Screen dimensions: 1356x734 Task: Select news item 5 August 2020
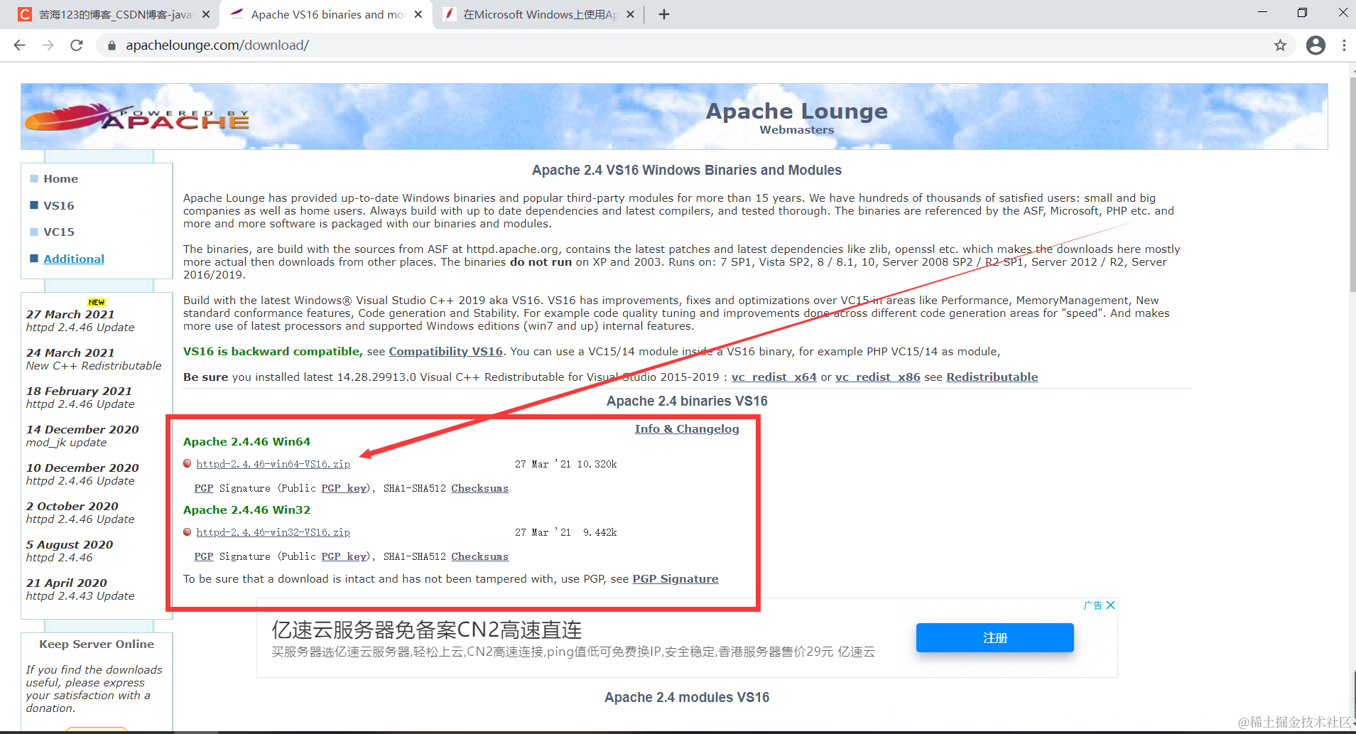(x=70, y=545)
